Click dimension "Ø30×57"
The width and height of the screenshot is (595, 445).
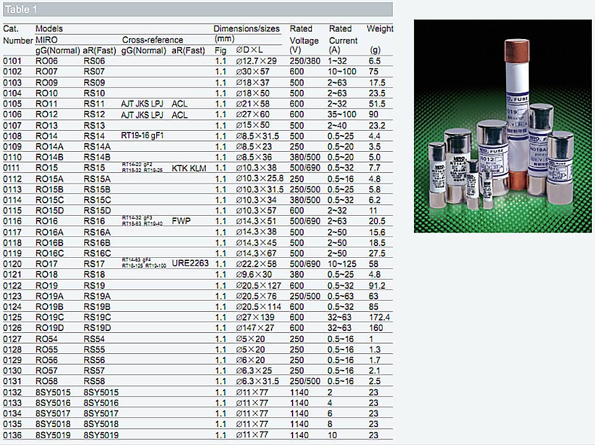click(x=253, y=72)
